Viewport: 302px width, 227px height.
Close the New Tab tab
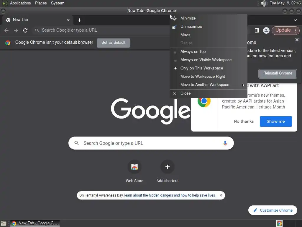(x=68, y=20)
